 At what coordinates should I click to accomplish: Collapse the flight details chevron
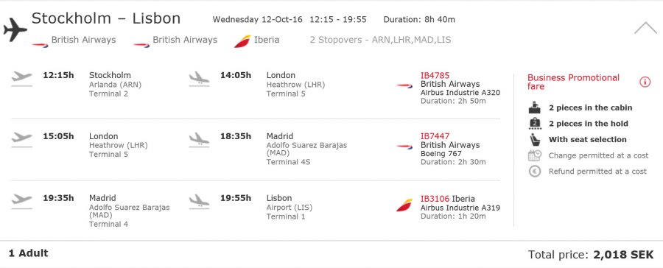click(x=645, y=28)
